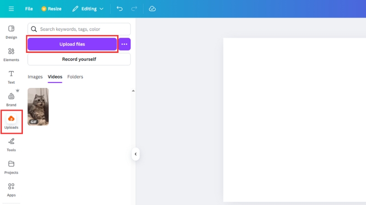
Task: Click the undo arrow
Action: (119, 9)
